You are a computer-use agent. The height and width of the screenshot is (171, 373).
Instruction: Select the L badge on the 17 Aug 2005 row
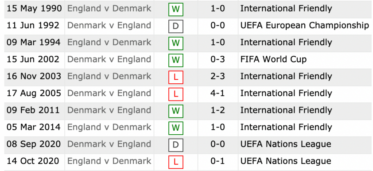click(176, 94)
